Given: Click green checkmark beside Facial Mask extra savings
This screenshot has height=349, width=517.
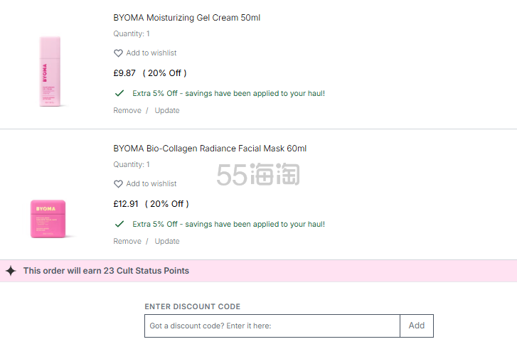Looking at the screenshot, I should click(x=119, y=224).
